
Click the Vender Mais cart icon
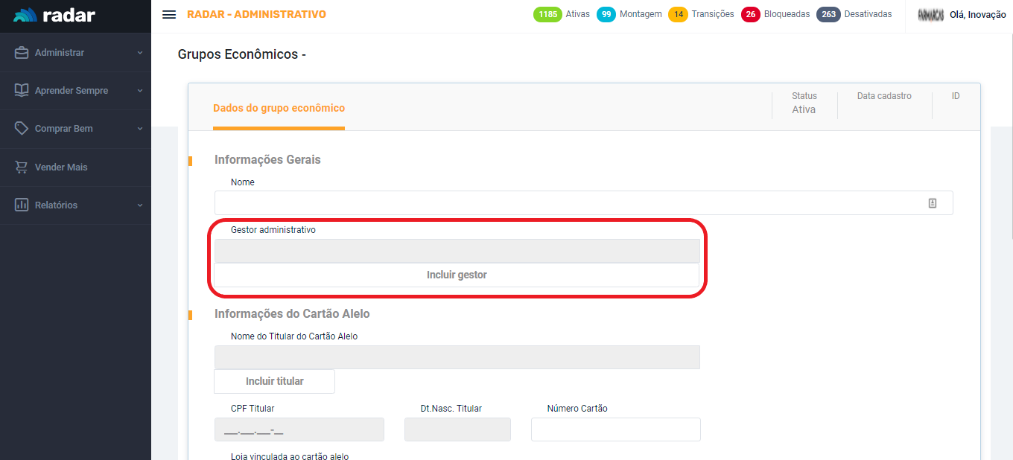[22, 167]
